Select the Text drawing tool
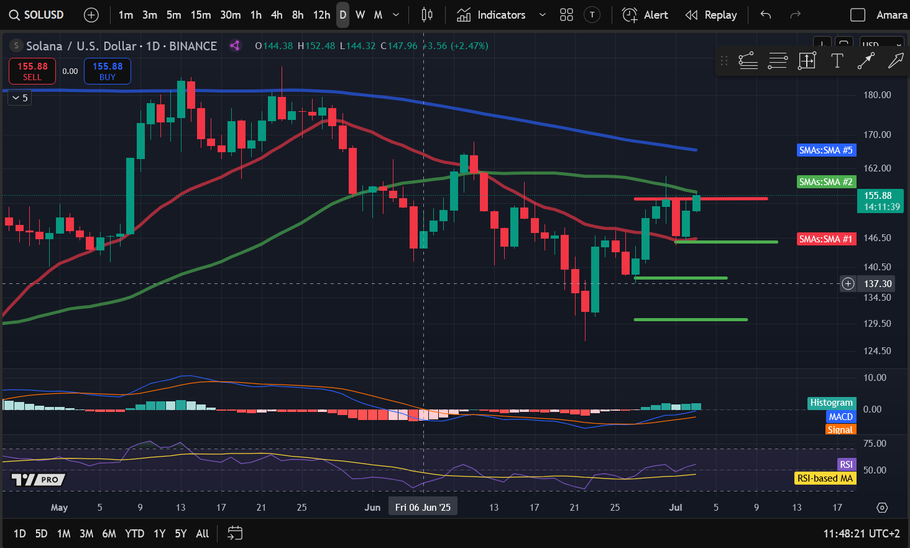 [x=837, y=61]
